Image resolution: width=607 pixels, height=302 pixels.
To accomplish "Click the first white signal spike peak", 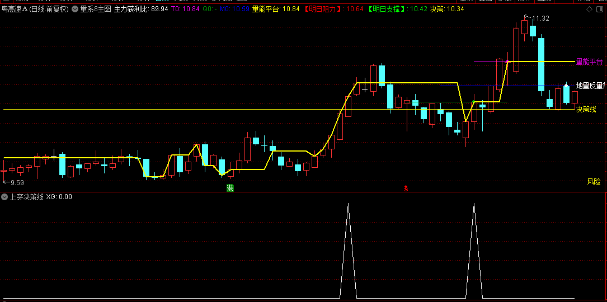I will click(x=348, y=204).
